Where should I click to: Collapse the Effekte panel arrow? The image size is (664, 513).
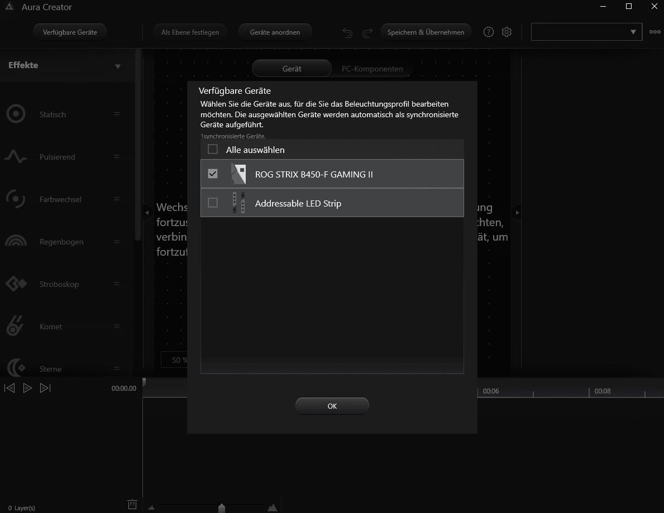pos(118,66)
